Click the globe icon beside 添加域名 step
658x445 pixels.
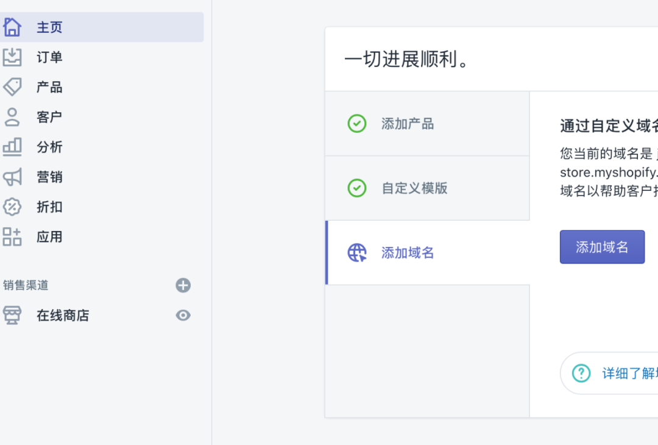[x=357, y=252]
